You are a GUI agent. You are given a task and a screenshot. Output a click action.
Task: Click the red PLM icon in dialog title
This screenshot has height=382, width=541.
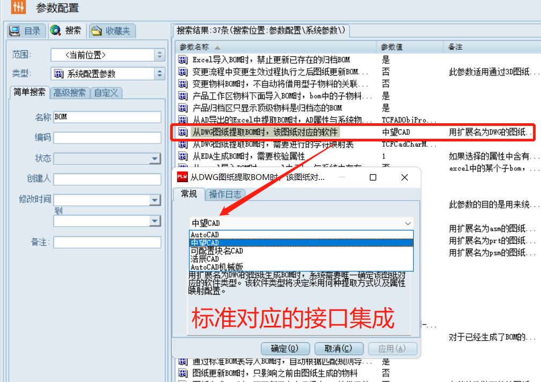(182, 177)
